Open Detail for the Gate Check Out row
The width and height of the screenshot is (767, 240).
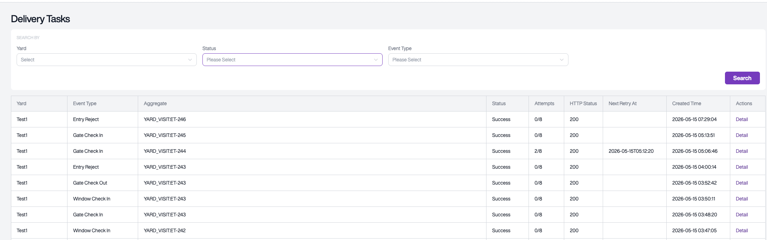click(742, 183)
